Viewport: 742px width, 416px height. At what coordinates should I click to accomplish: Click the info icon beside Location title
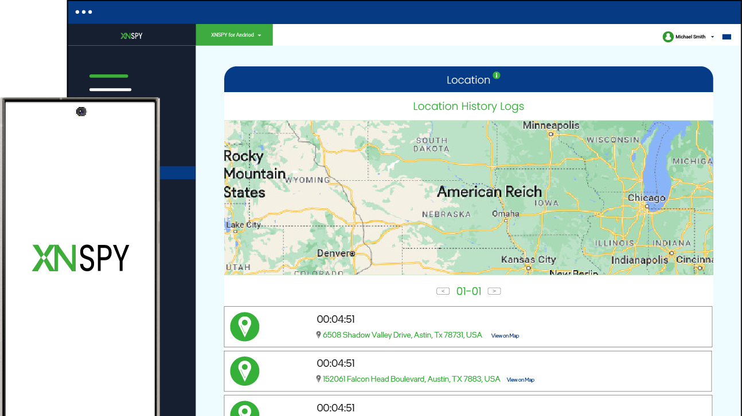[497, 75]
